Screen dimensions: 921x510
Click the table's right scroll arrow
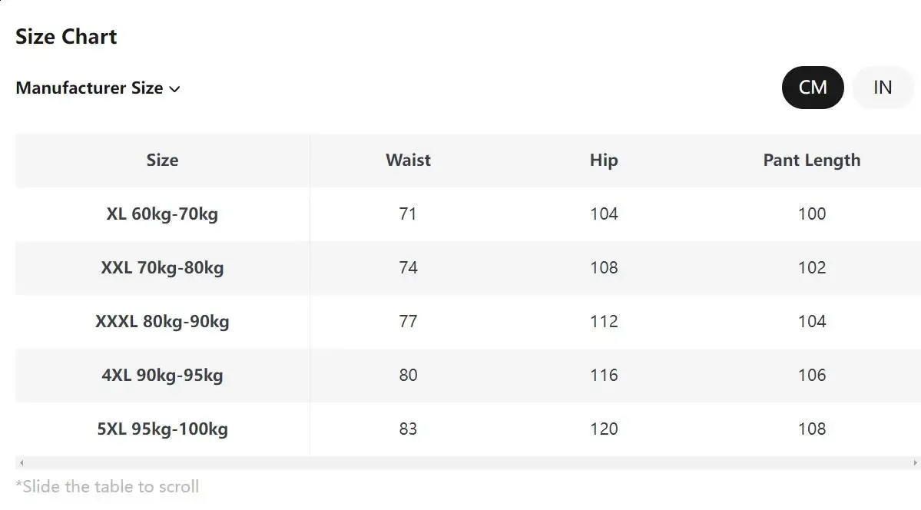(x=915, y=463)
